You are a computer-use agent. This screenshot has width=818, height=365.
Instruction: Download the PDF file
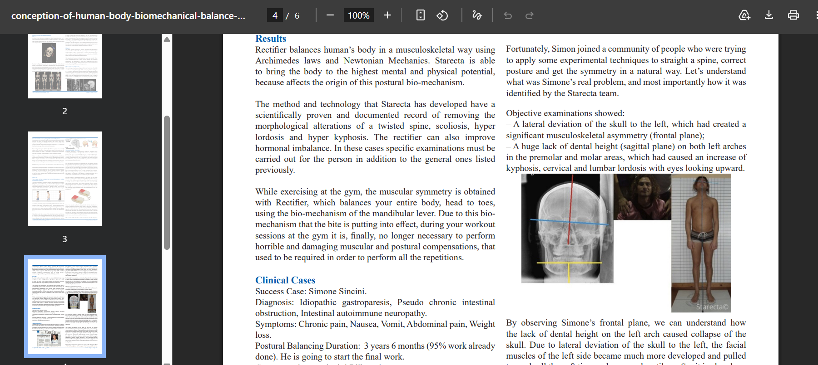pyautogui.click(x=768, y=15)
